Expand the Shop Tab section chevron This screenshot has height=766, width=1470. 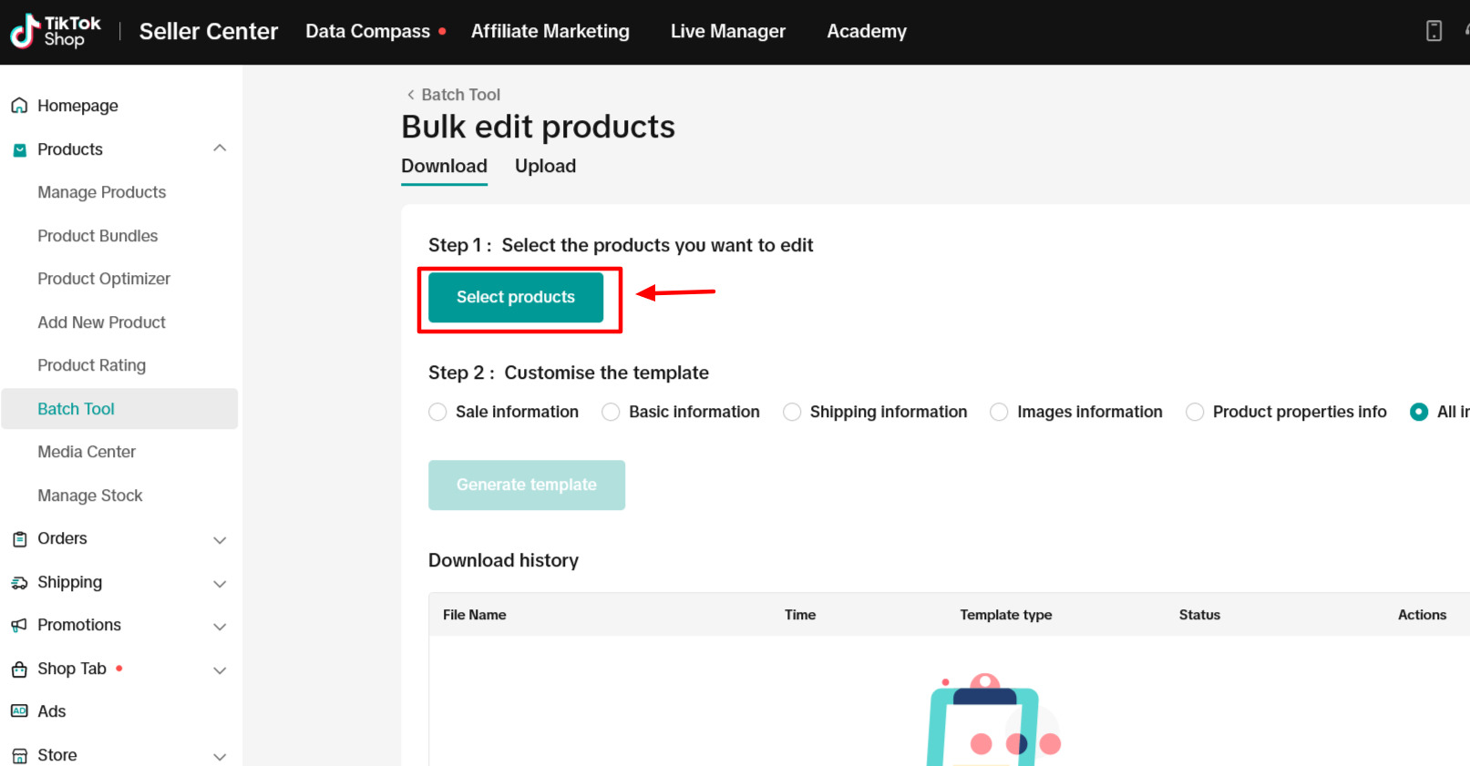[220, 670]
